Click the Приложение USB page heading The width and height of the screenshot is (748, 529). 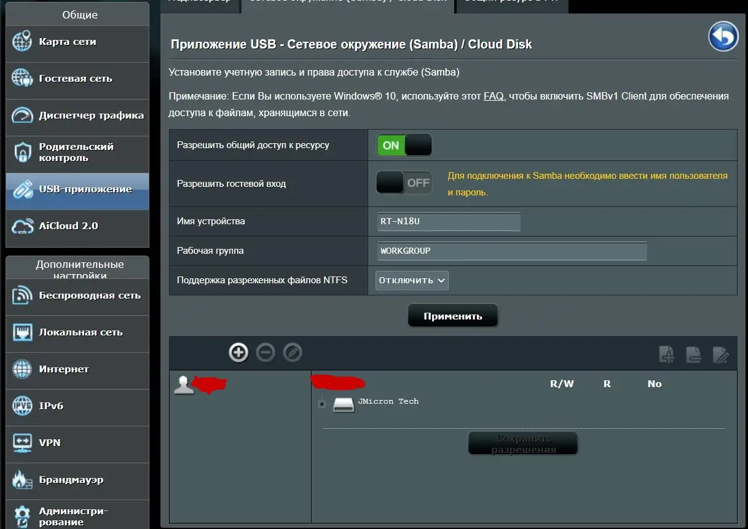[x=352, y=44]
